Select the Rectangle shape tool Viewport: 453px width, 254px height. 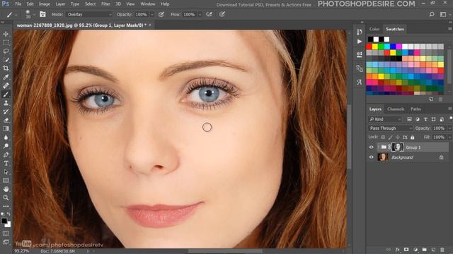6,181
